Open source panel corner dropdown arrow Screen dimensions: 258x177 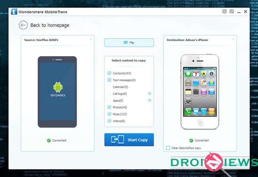tap(91, 39)
